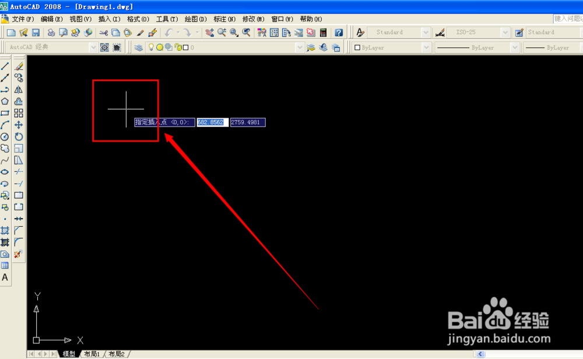583x359 pixels.
Task: Open the ISO-25 dimension style dropdown
Action: 505,32
